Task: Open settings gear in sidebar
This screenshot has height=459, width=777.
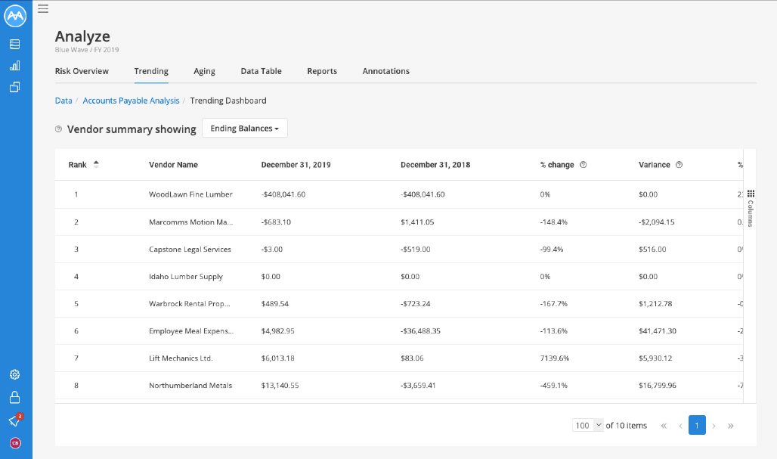Action: pos(15,375)
